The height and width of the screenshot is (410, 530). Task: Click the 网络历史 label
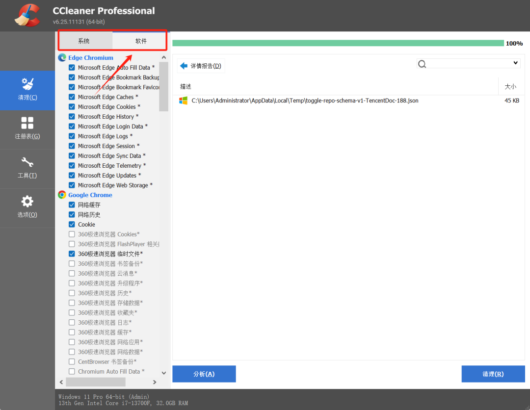[89, 214]
